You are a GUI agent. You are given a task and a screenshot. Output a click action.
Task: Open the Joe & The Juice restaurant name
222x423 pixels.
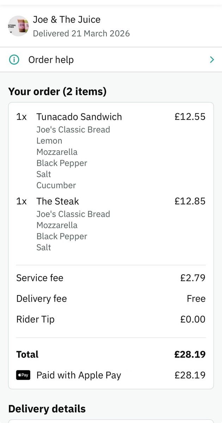pos(67,20)
